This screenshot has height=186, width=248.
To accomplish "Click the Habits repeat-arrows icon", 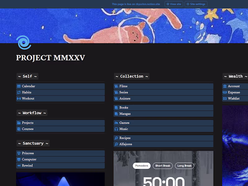I will click(19, 92).
